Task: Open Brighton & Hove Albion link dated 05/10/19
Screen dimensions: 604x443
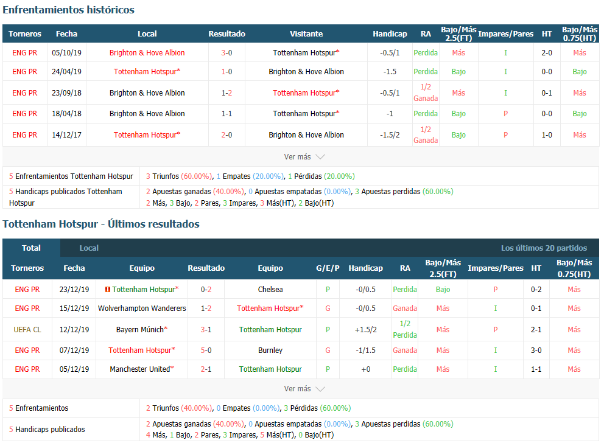Action: (x=147, y=53)
